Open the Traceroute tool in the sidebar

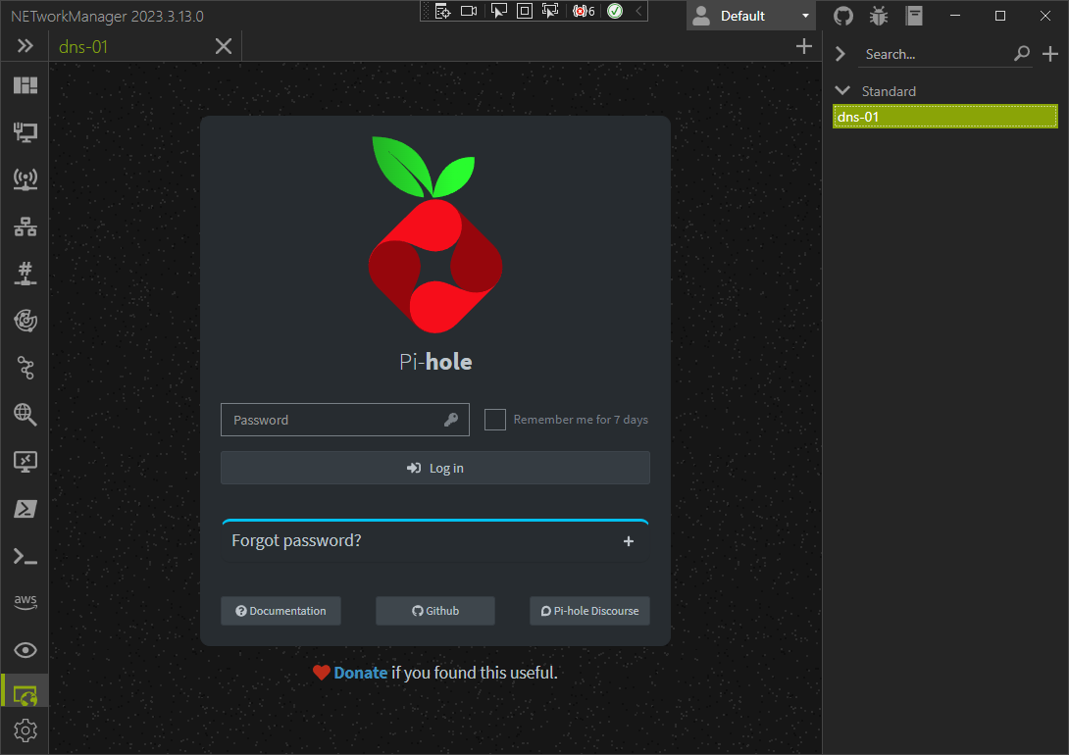point(25,368)
